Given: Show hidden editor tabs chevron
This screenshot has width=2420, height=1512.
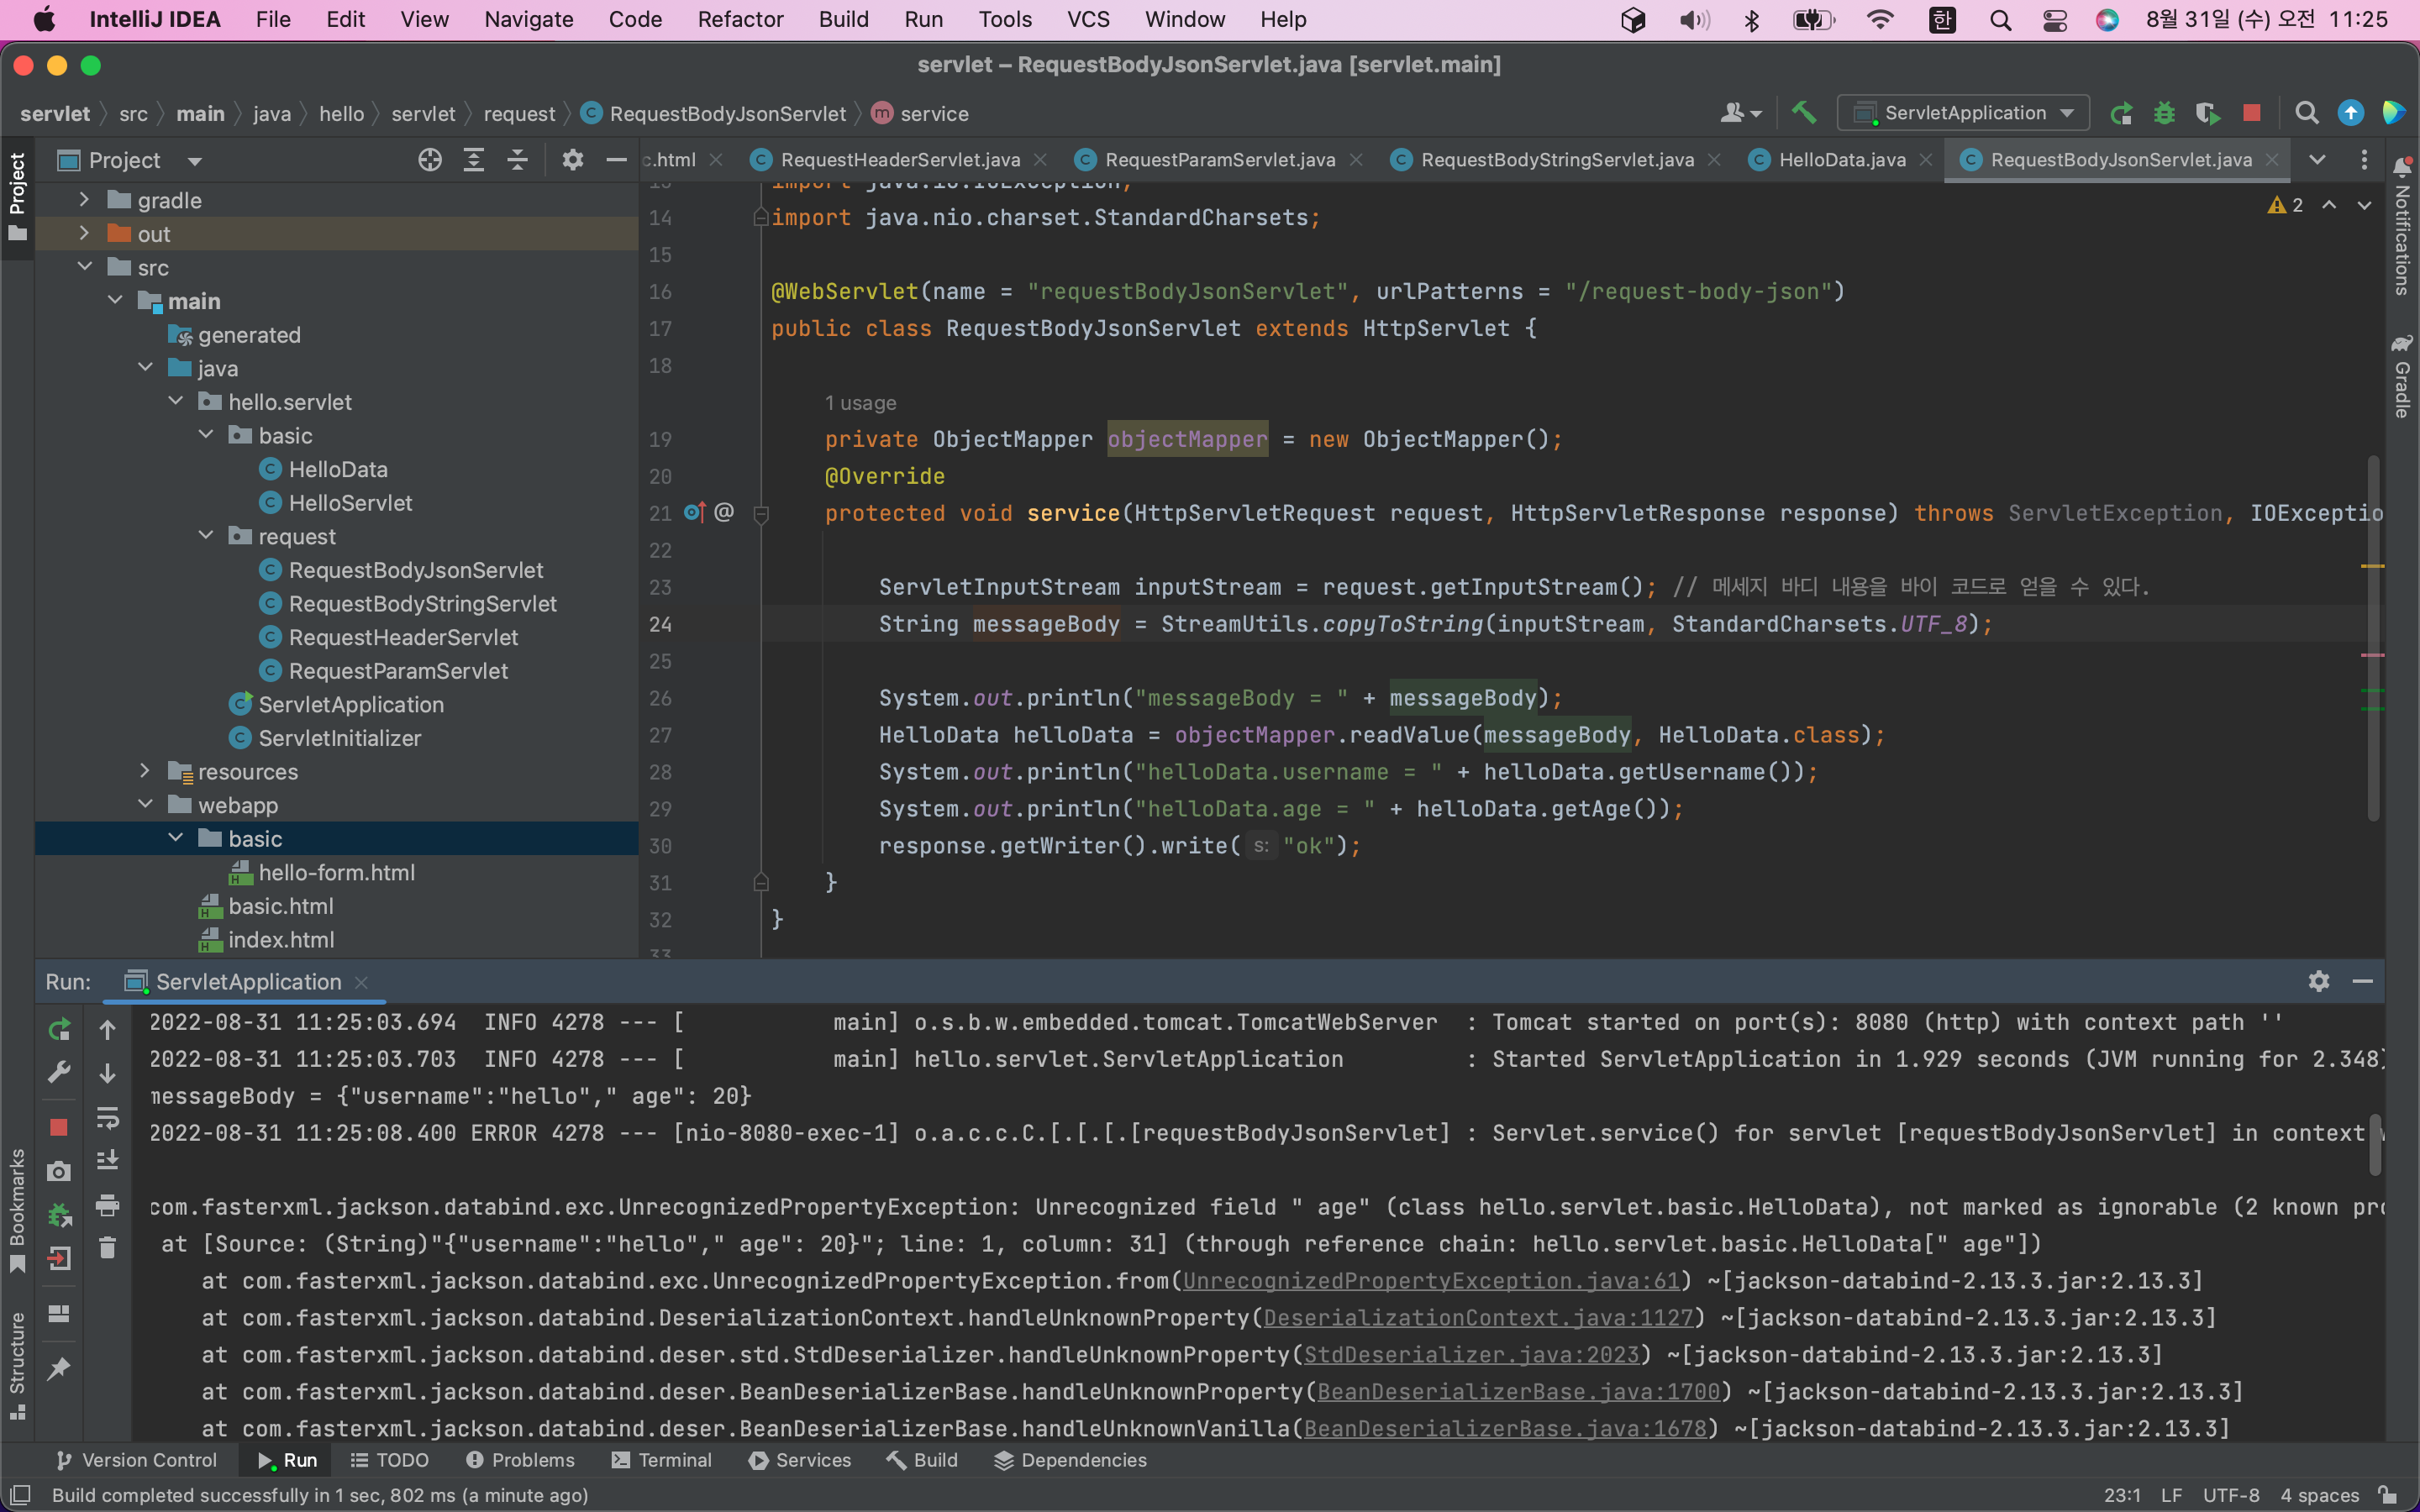Looking at the screenshot, I should 2317,160.
